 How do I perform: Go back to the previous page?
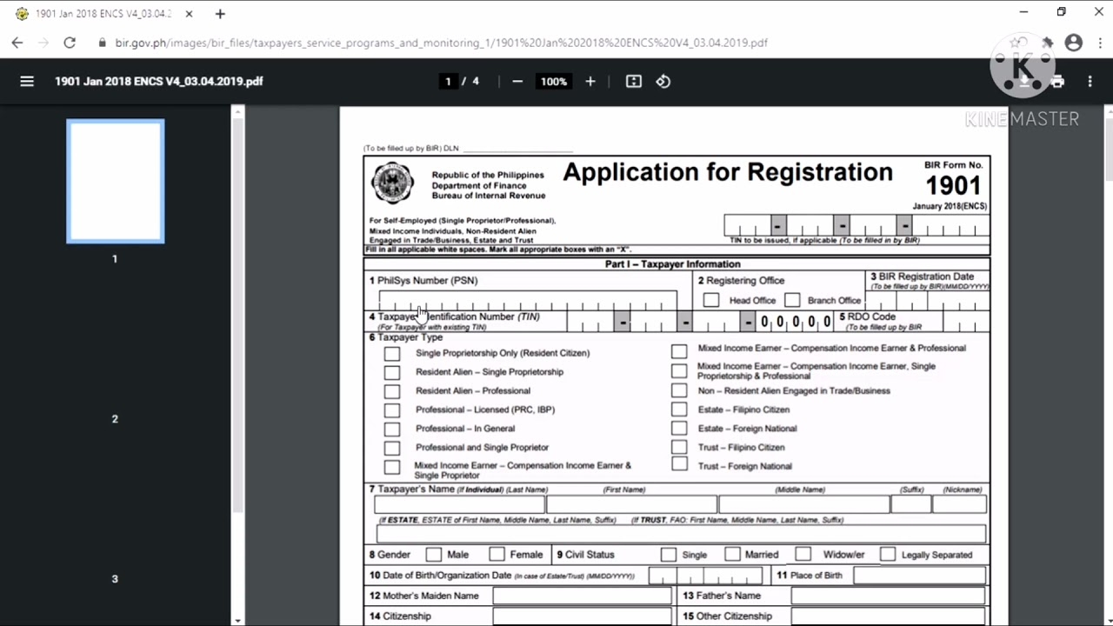17,43
